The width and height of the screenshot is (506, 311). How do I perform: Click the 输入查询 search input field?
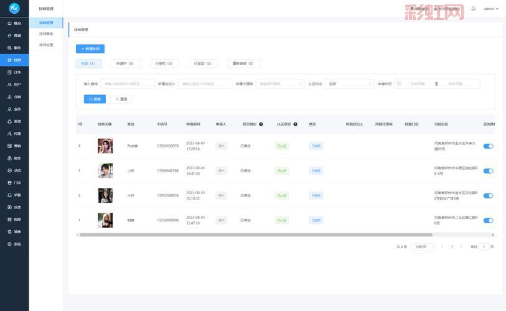pos(128,84)
